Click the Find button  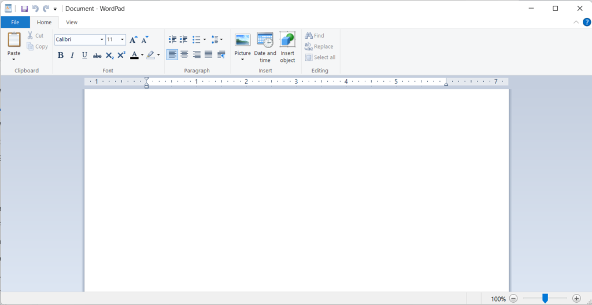[x=314, y=36]
